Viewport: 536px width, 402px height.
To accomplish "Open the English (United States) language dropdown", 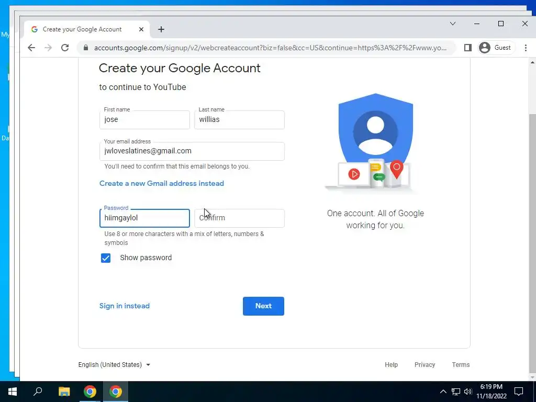I will click(x=114, y=365).
